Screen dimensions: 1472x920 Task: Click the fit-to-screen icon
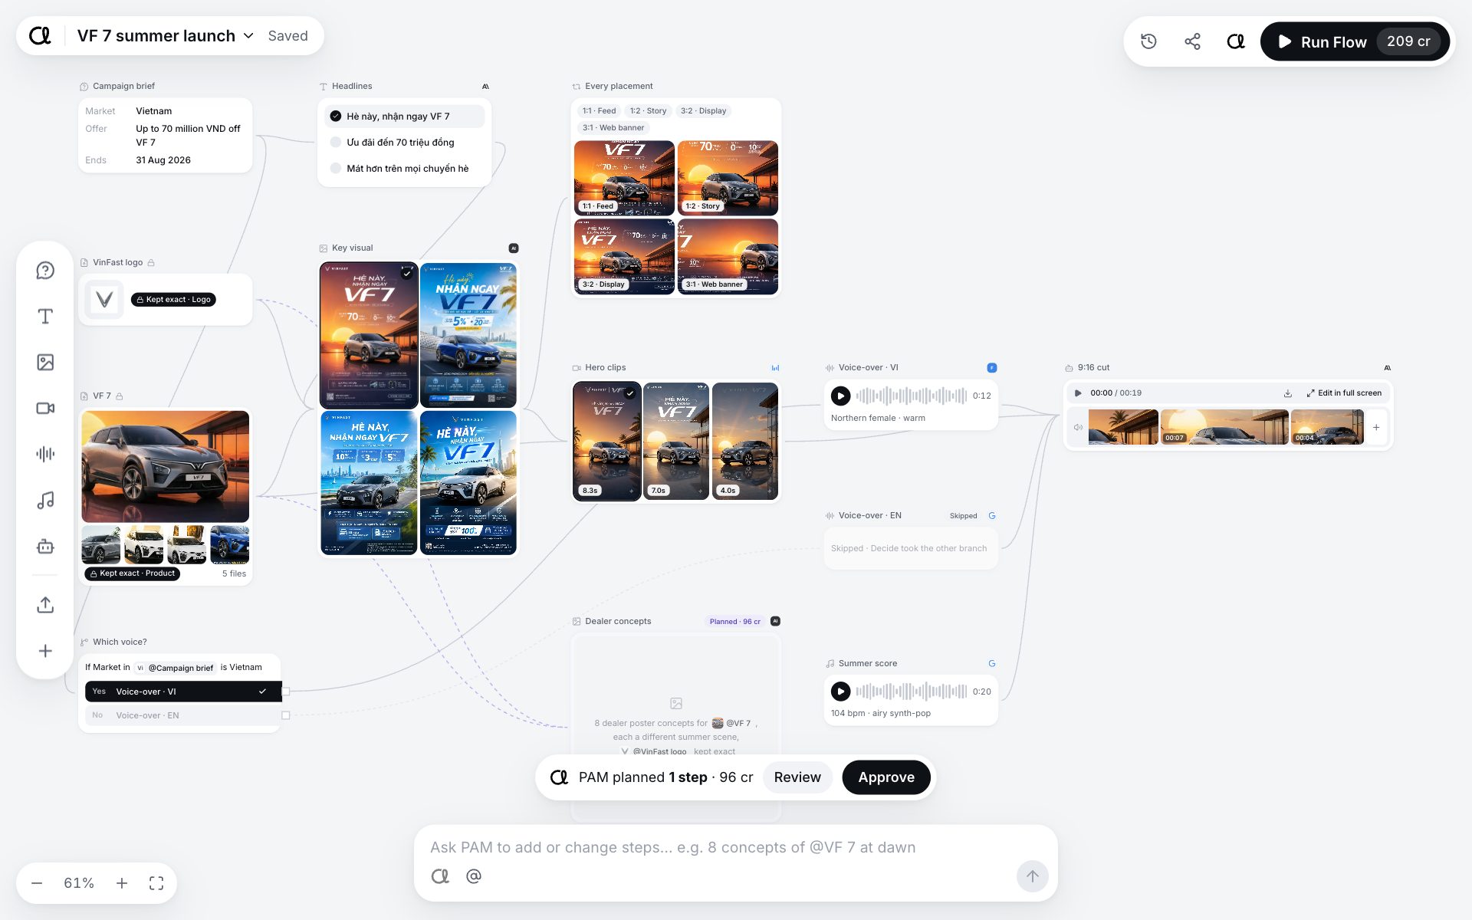click(156, 883)
